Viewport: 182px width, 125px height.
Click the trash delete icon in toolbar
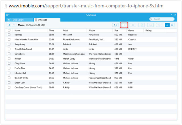point(133,25)
